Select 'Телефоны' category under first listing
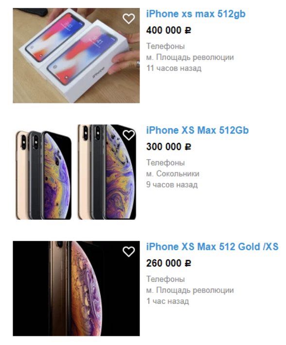The height and width of the screenshot is (345, 286). point(165,46)
